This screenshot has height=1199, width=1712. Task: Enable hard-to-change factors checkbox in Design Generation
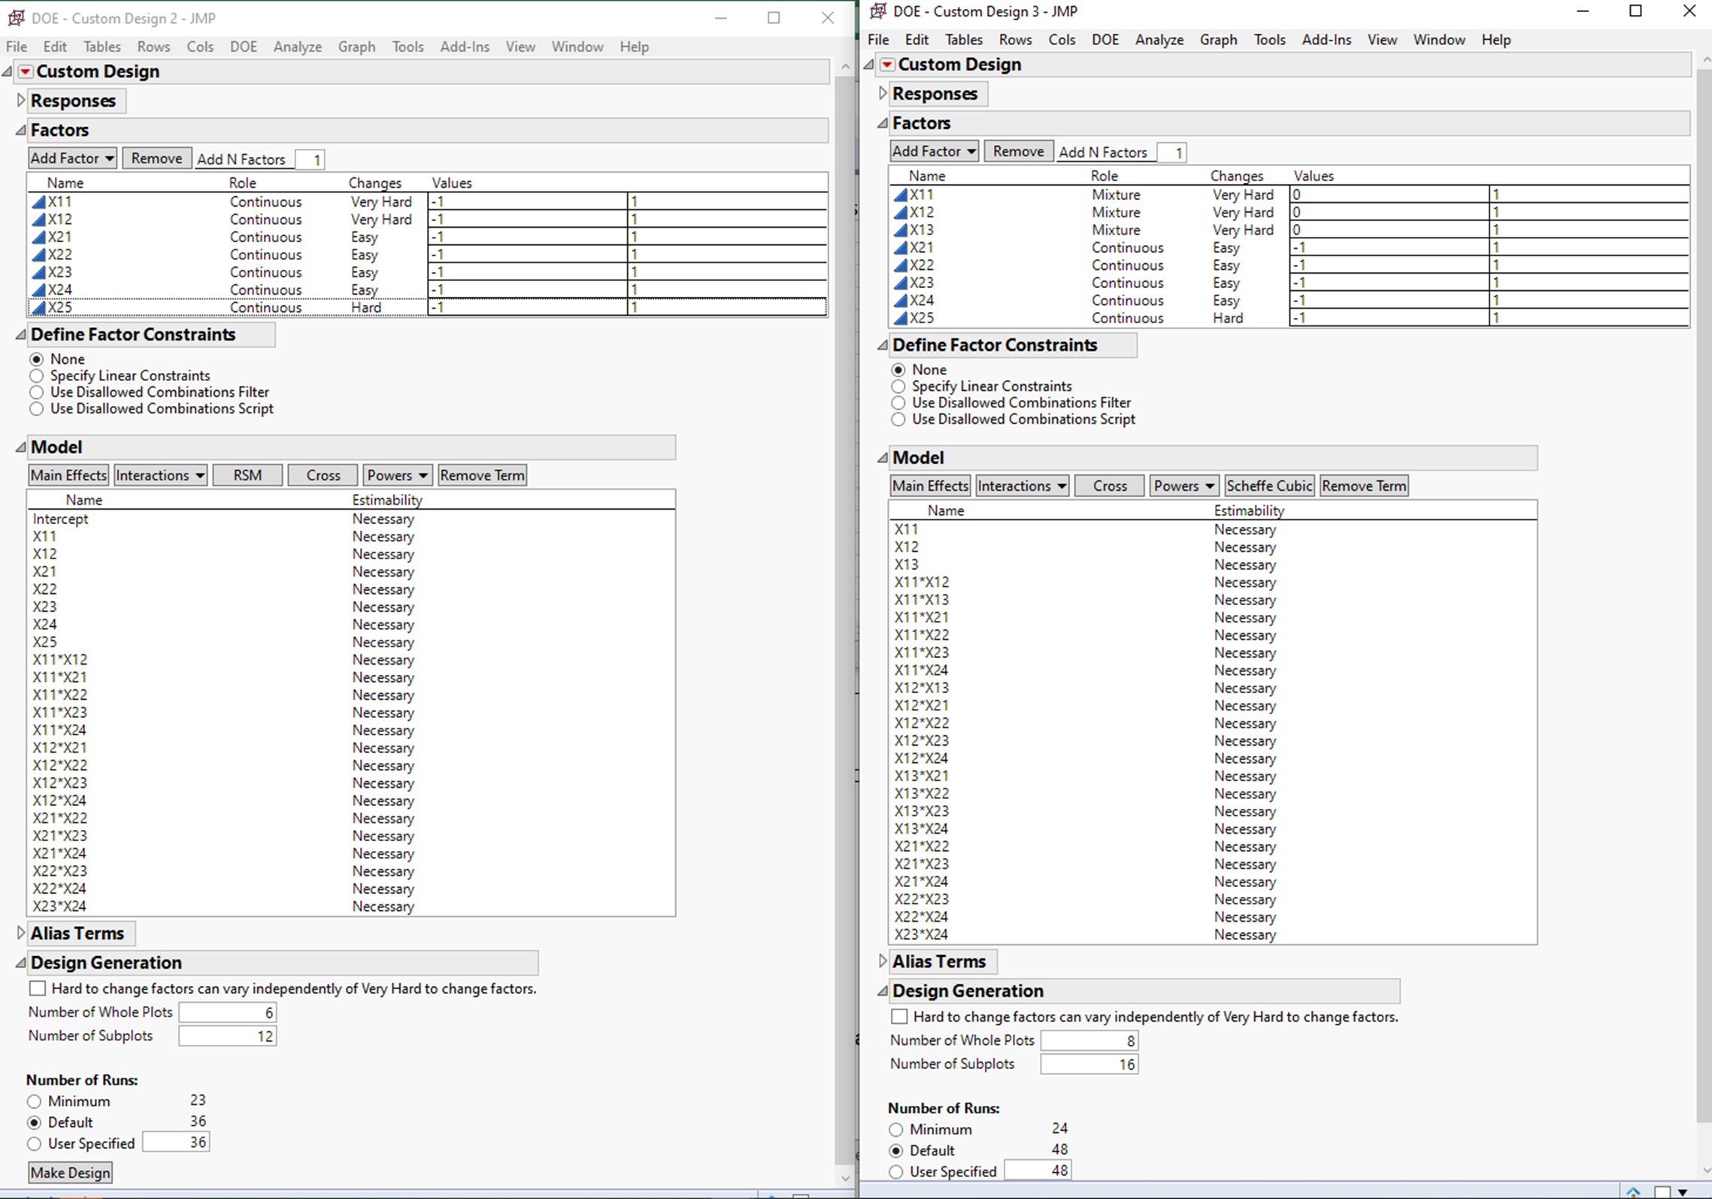click(x=38, y=988)
